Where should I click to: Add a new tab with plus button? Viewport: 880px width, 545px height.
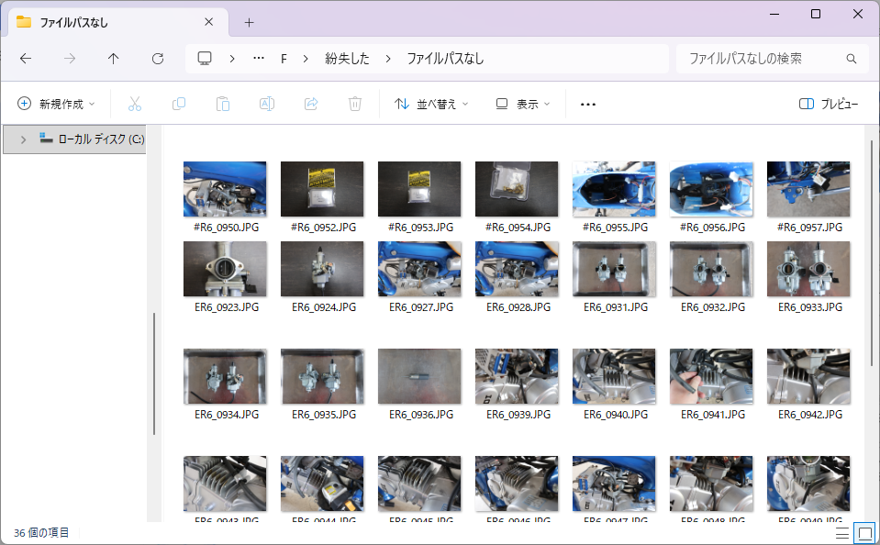coord(249,22)
